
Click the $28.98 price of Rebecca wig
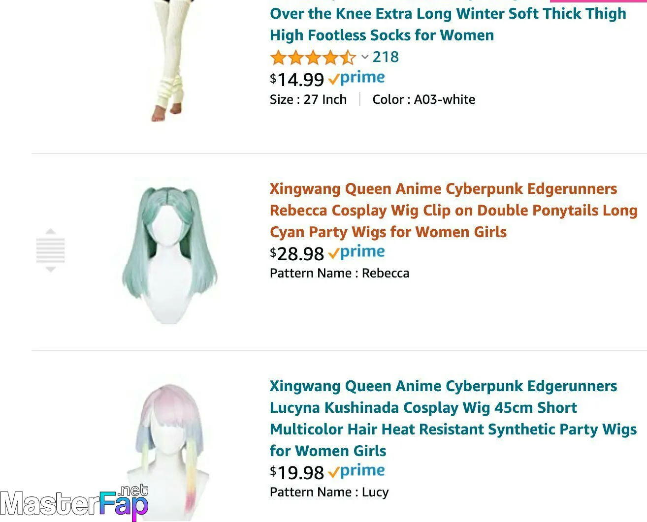pos(297,254)
